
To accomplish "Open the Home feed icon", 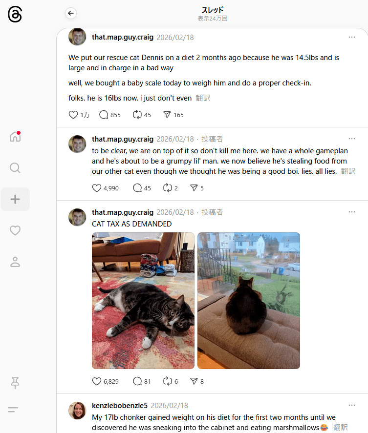I will click(x=15, y=136).
